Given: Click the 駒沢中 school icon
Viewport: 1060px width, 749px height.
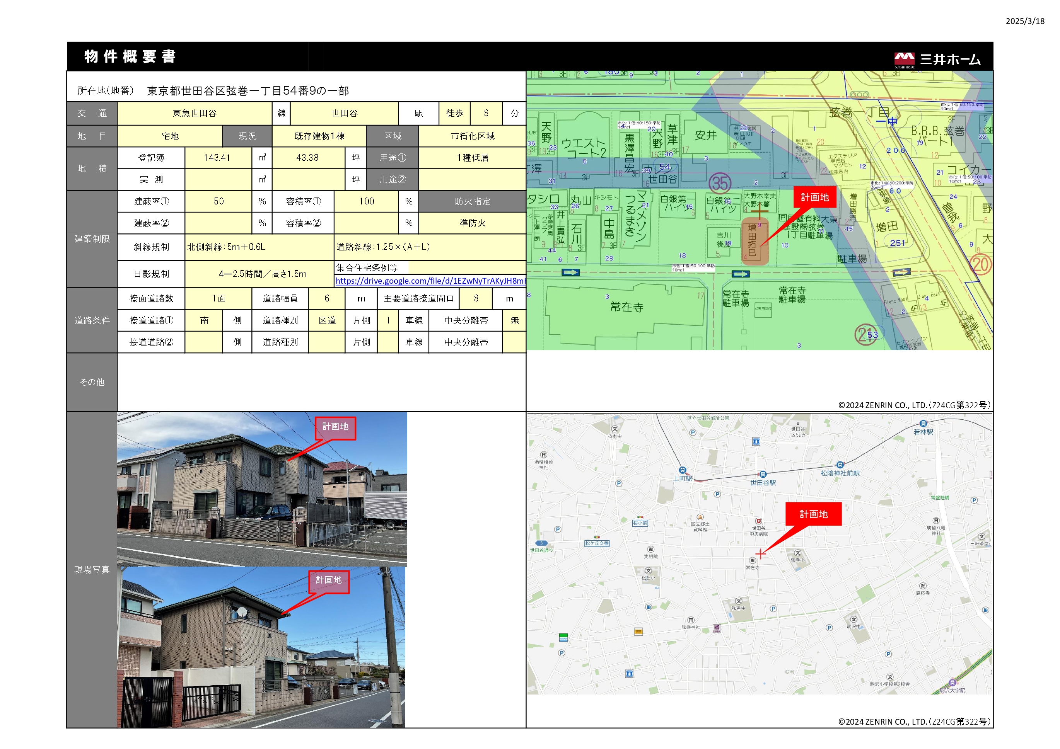Looking at the screenshot, I should click(x=853, y=619).
